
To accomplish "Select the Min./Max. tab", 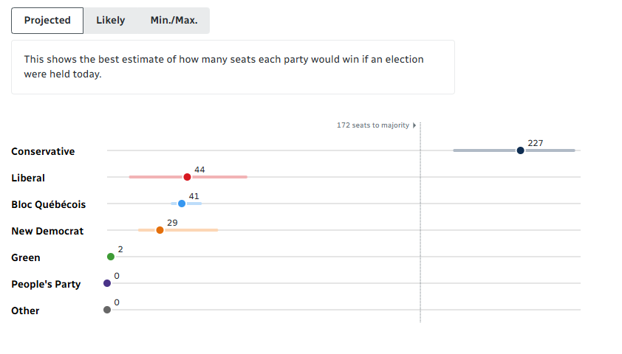I will point(174,21).
